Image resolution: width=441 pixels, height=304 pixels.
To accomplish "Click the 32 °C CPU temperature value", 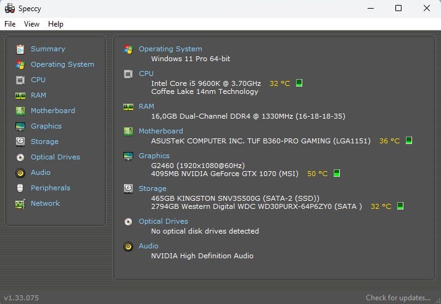I will [279, 83].
